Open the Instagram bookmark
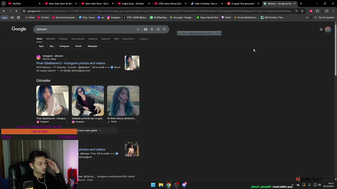Viewport: 337px width, 189px height. point(113,18)
